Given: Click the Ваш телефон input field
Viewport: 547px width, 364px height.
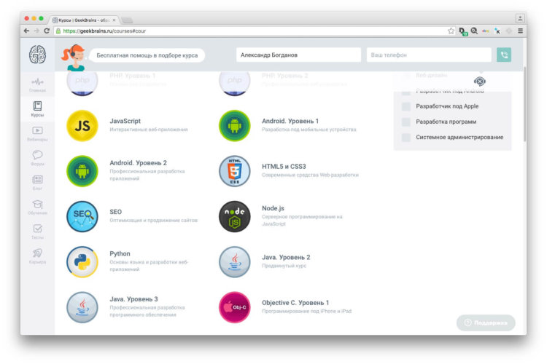Looking at the screenshot, I should tap(429, 55).
